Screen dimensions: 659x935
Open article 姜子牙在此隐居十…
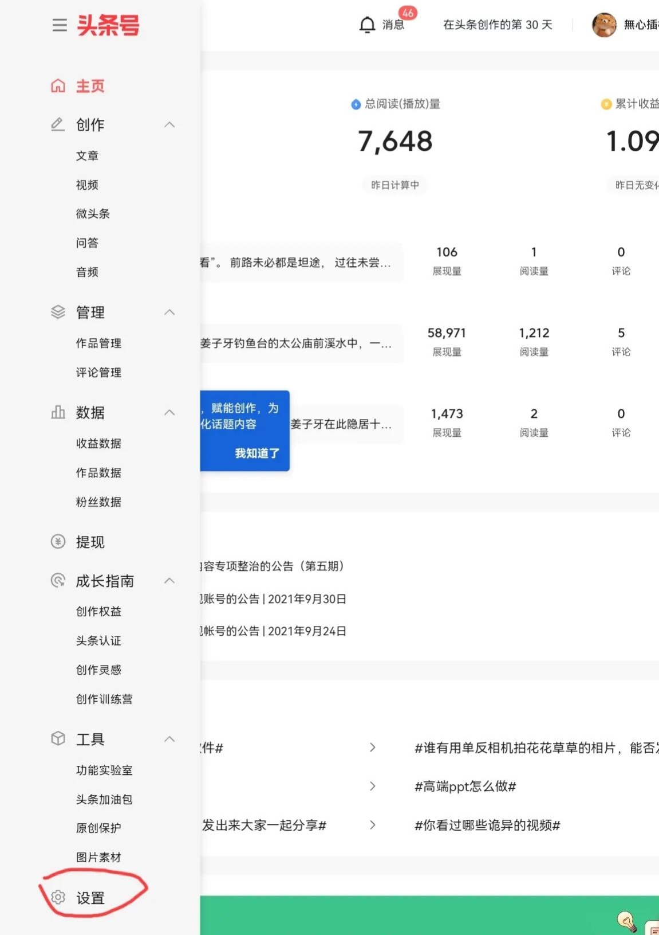(x=341, y=424)
